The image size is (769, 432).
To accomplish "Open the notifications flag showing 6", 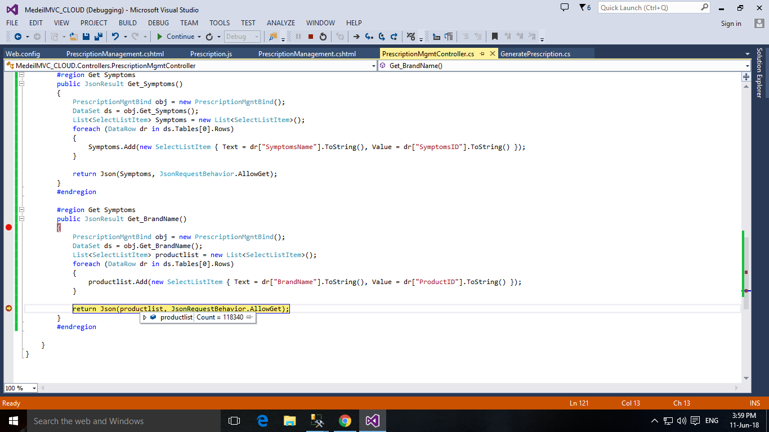I will [x=585, y=7].
